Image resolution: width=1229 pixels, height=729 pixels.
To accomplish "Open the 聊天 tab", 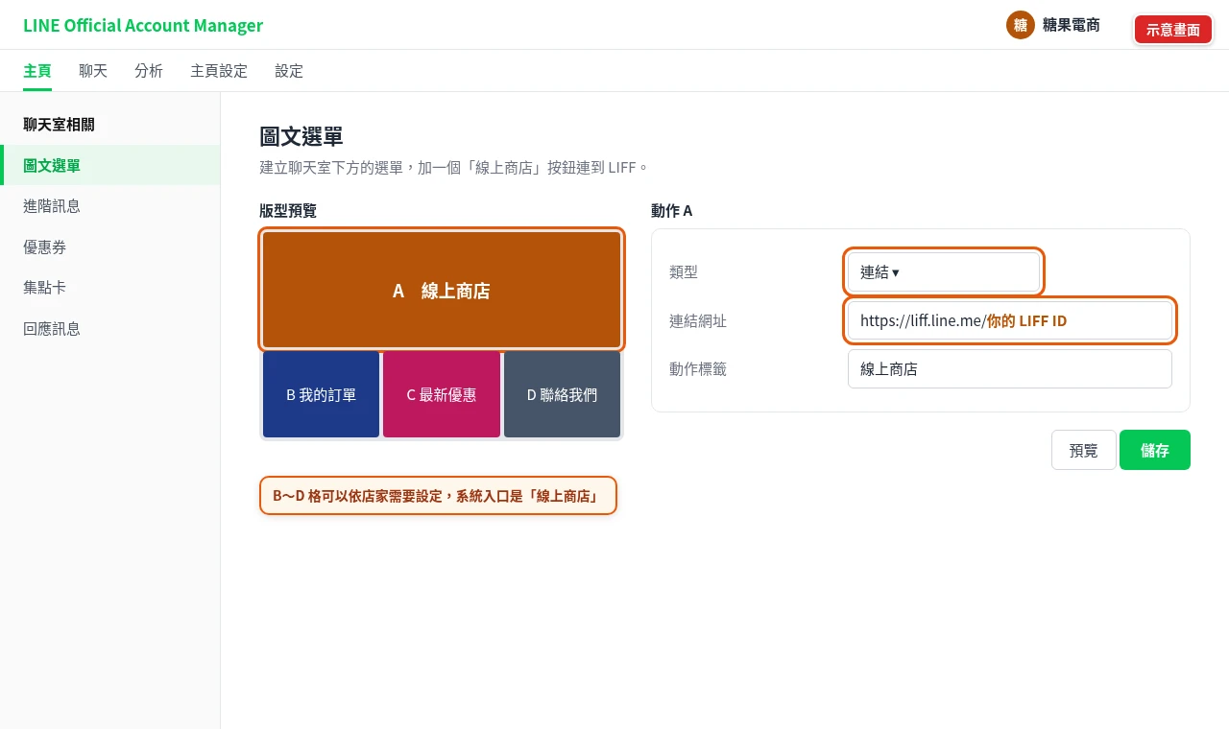I will tap(93, 71).
